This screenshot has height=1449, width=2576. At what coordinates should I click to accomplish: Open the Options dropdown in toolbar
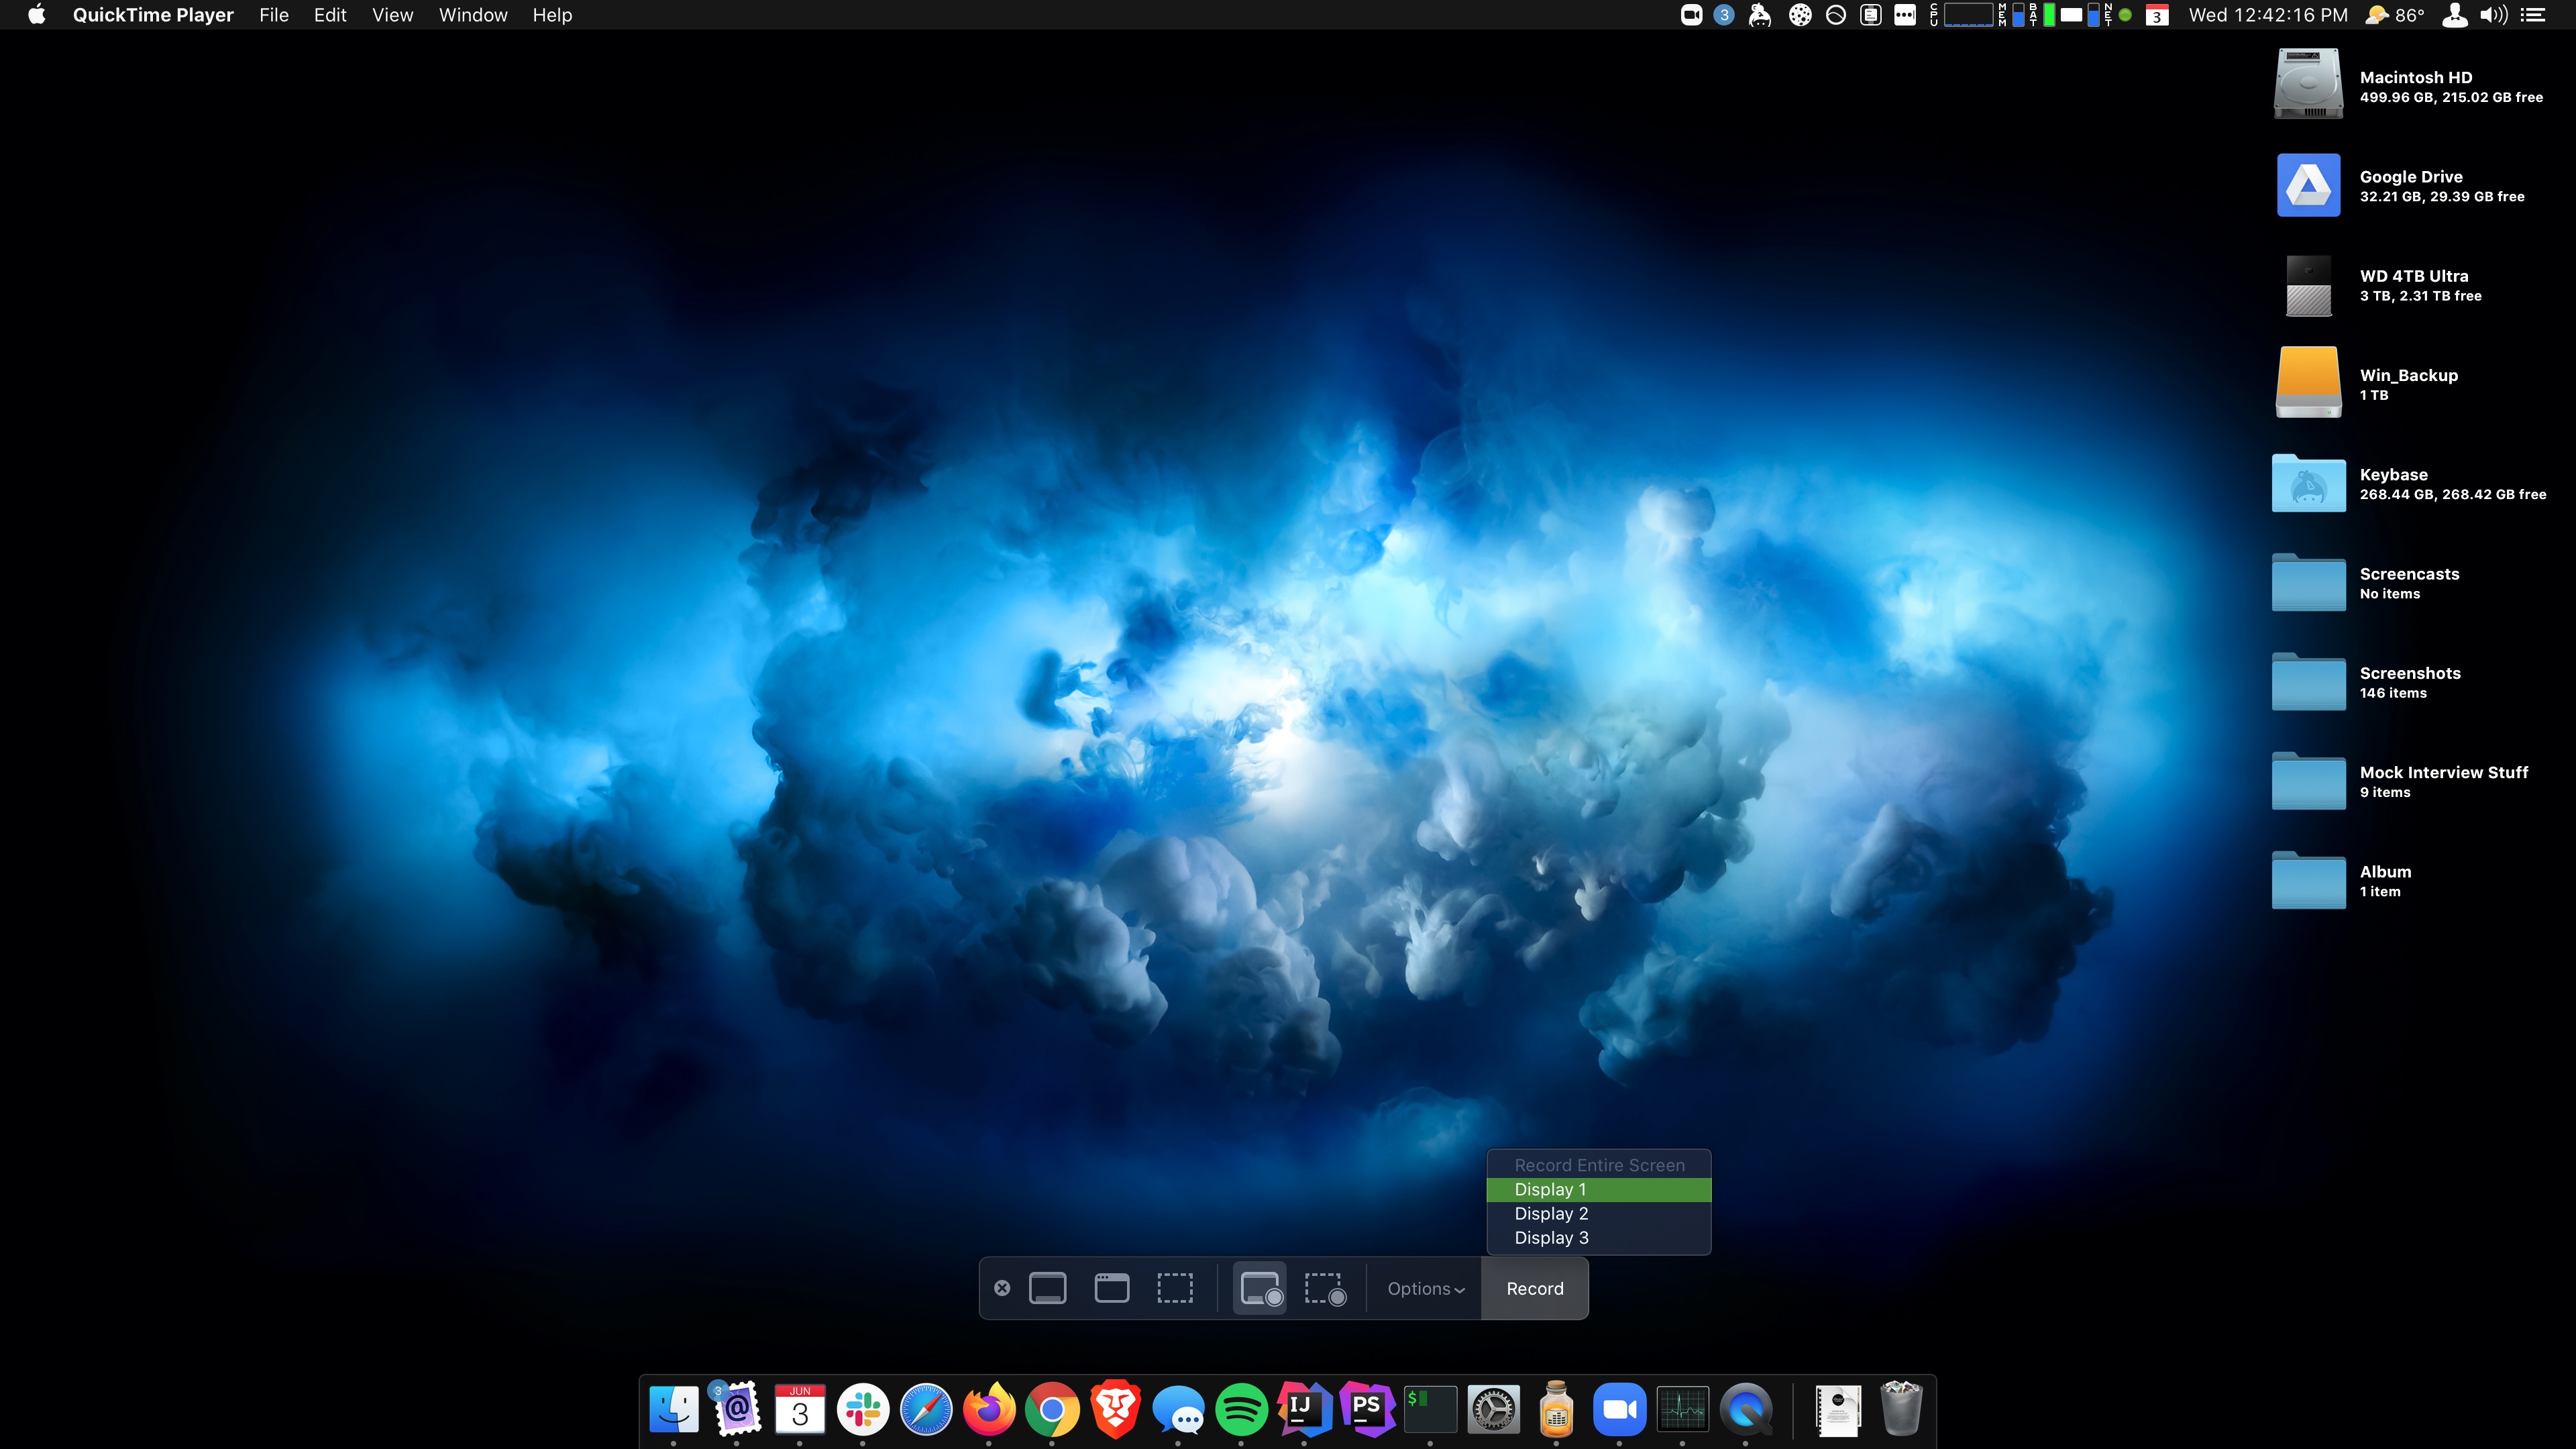(1425, 1289)
